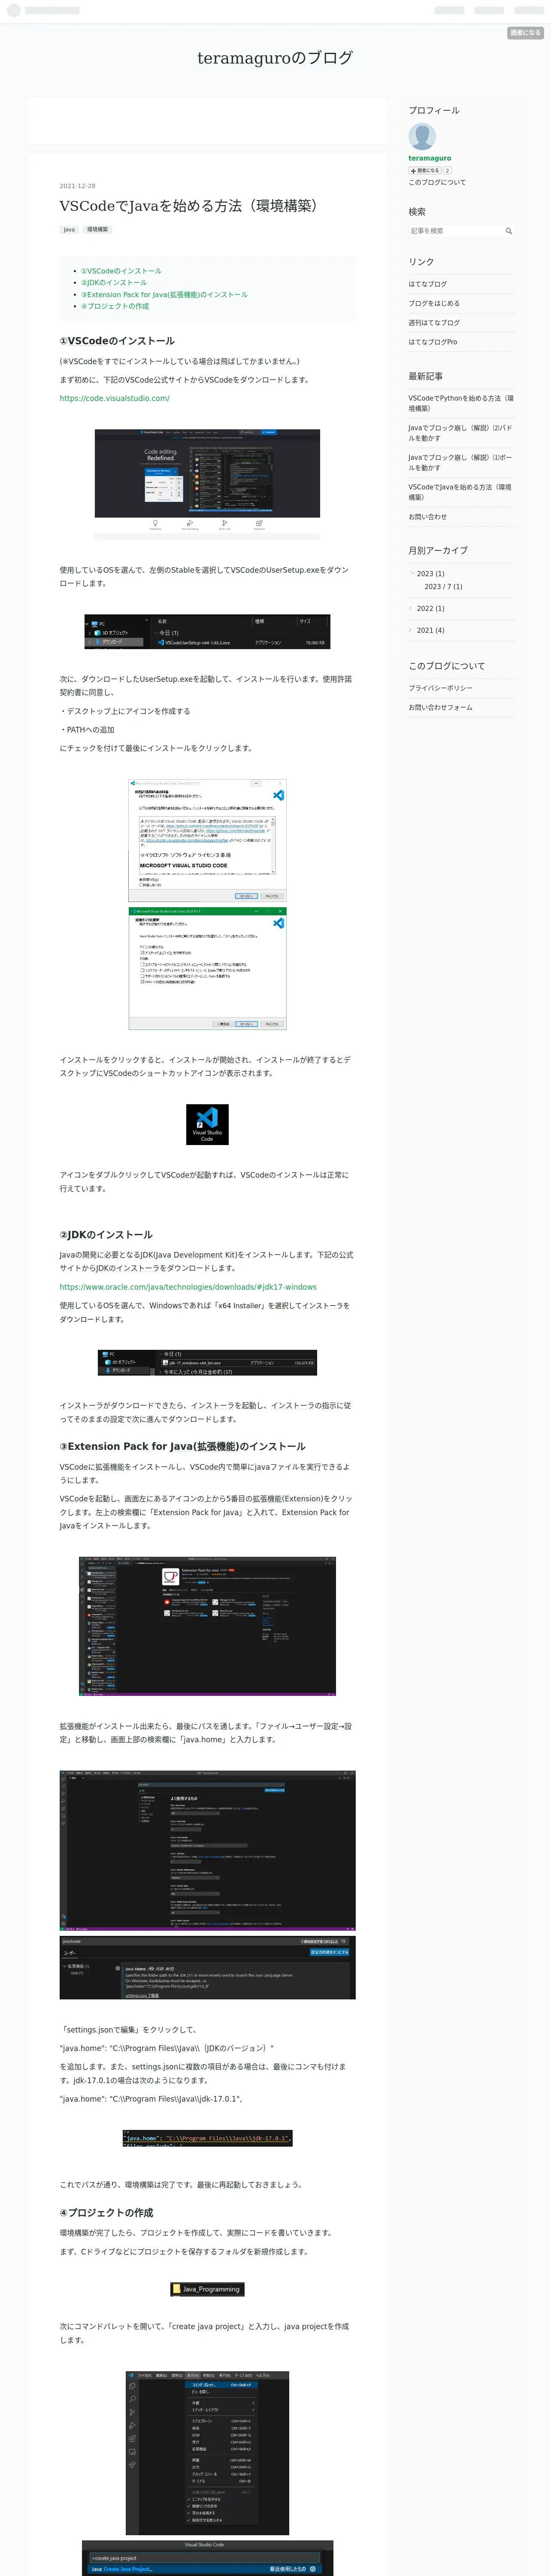The image size is (551, 2576).
Task: Open the 2023 / 7 (1) archive link
Action: coord(443,587)
